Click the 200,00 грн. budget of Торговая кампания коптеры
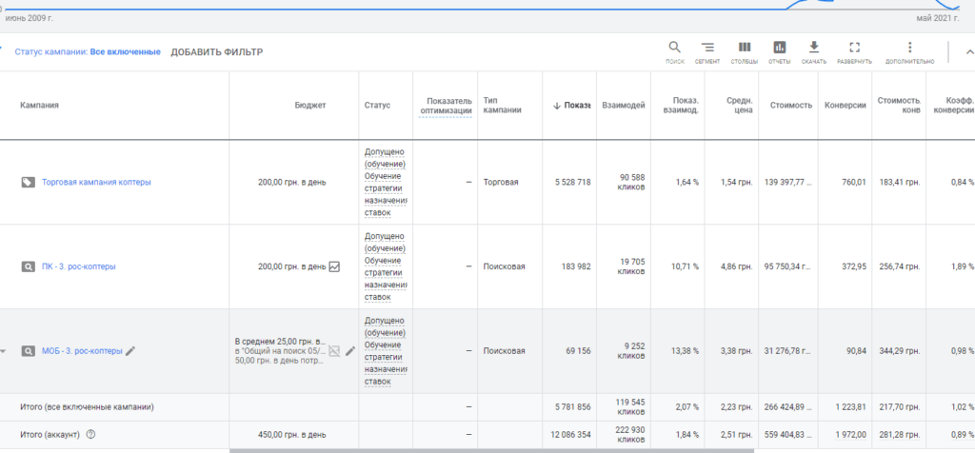975x453 pixels. (x=291, y=182)
